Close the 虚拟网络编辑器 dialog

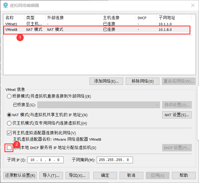click(193, 5)
